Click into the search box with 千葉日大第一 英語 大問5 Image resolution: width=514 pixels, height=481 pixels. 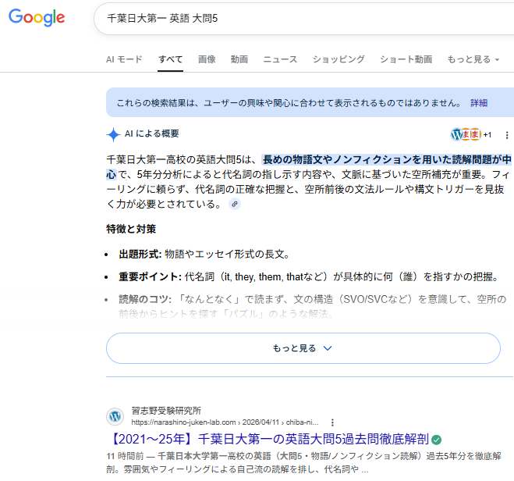tap(296, 18)
